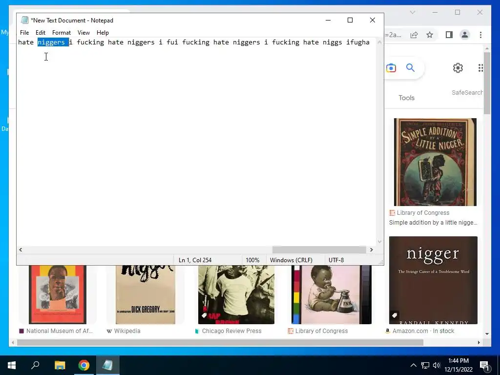The width and height of the screenshot is (500, 375).
Task: Open the volume tray icon
Action: tap(437, 365)
